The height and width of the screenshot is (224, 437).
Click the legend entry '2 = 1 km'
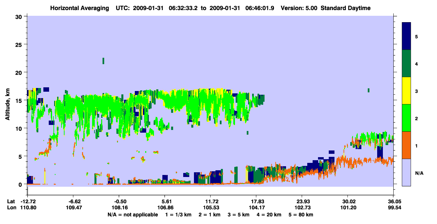click(x=210, y=214)
